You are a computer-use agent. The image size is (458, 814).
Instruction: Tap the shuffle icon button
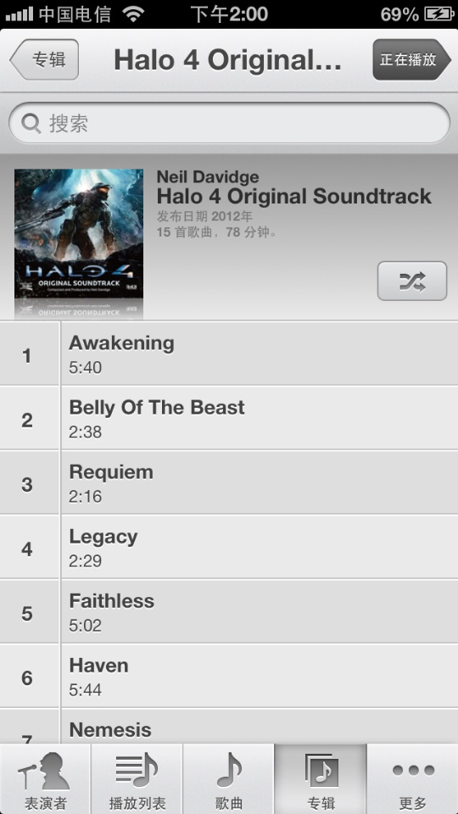click(412, 281)
